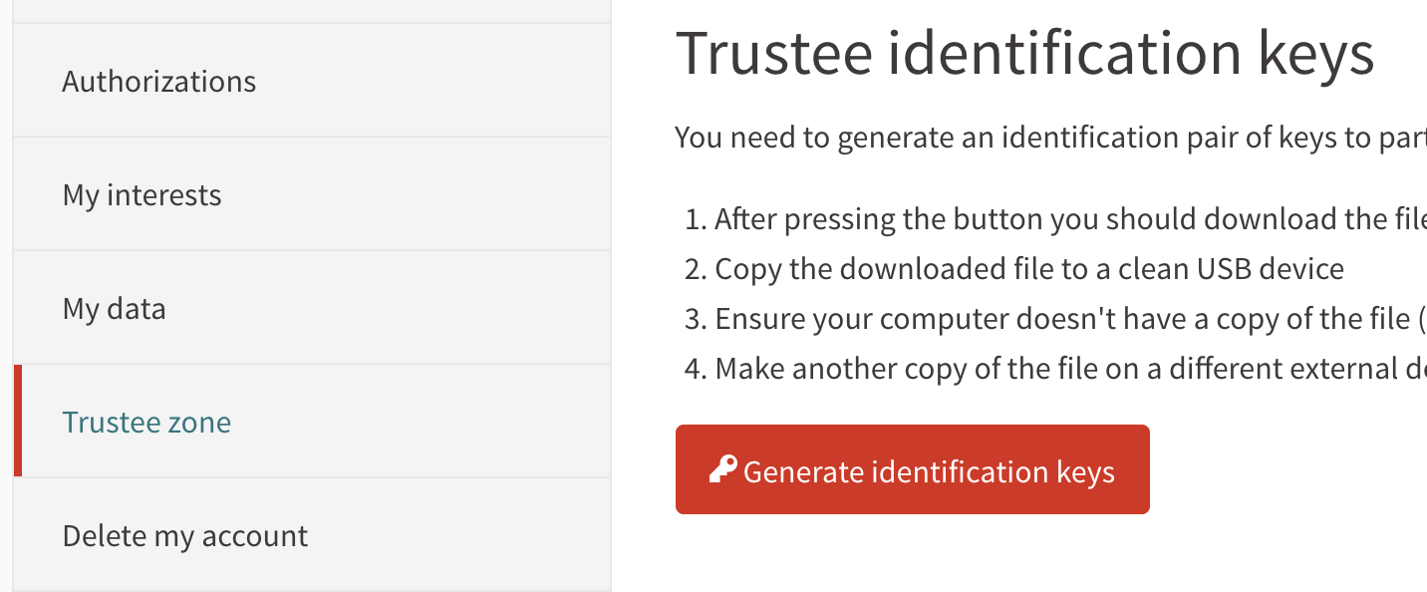Click the numeral 1 of the instructions list
Image resolution: width=1427 pixels, height=592 pixels.
(x=695, y=219)
